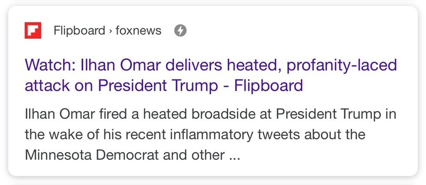Tap the gray AMP lightning bolt icon
This screenshot has width=426, height=185.
180,30
